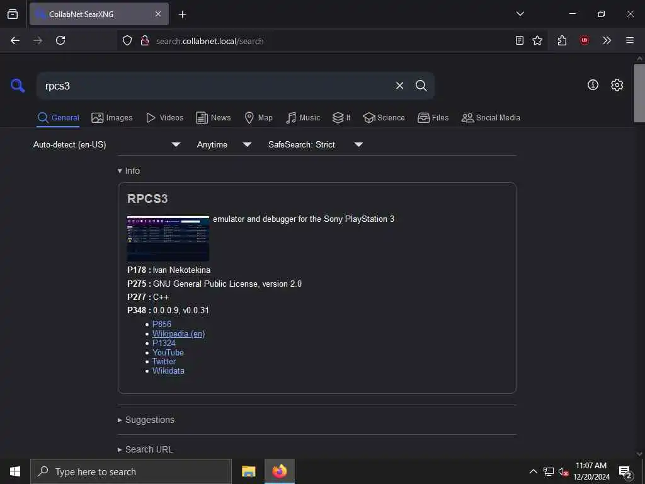The height and width of the screenshot is (484, 645).
Task: Open taskbar clock and date
Action: tap(591, 471)
